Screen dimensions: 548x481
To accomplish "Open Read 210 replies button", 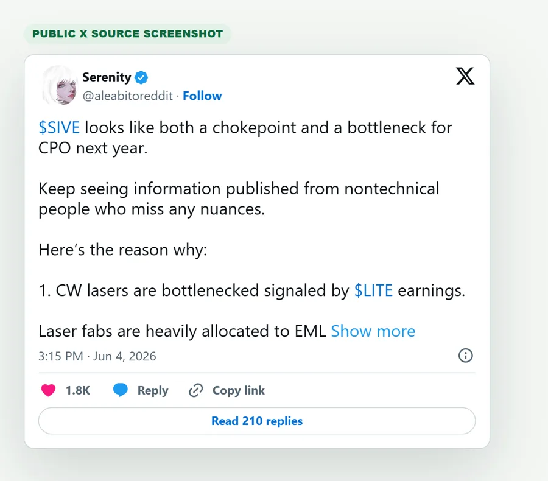I will [x=257, y=421].
